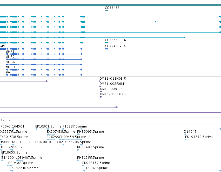This screenshot has width=221, height=172.
Task: Click the CG33463 gene arrow glyph
Action: click(106, 10)
